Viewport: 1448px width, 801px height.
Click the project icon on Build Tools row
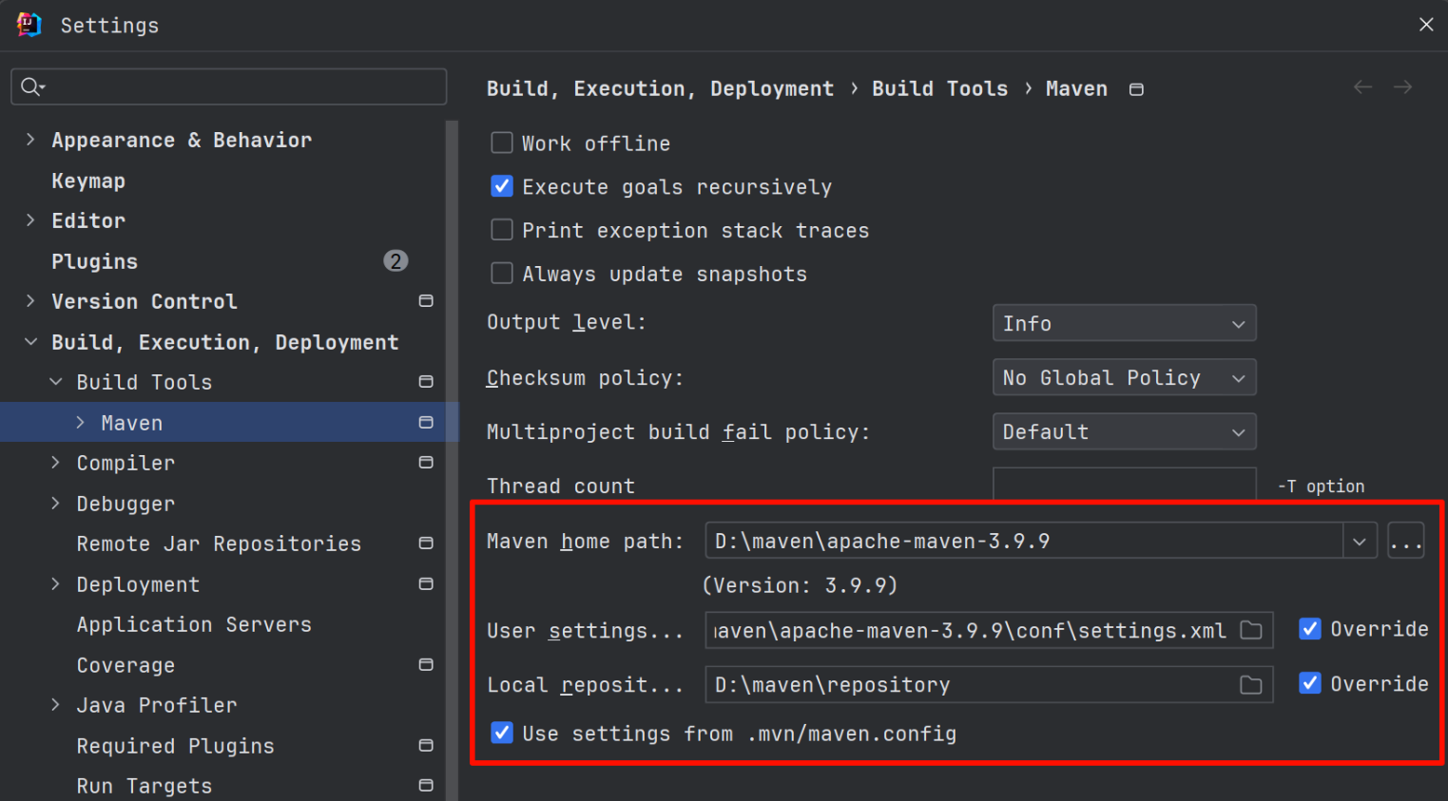[x=426, y=382]
